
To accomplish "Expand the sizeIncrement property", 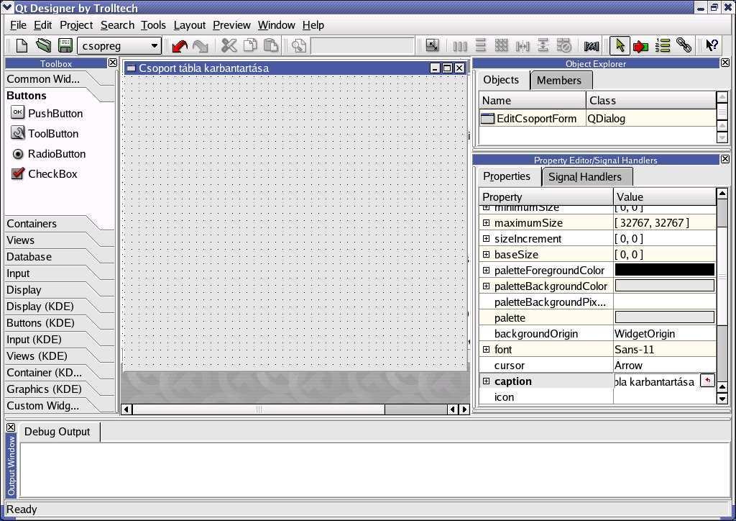I will 487,239.
